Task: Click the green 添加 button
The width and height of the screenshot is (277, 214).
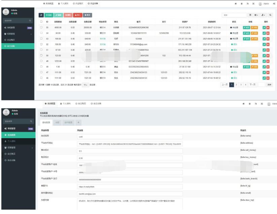Action: coord(48,16)
